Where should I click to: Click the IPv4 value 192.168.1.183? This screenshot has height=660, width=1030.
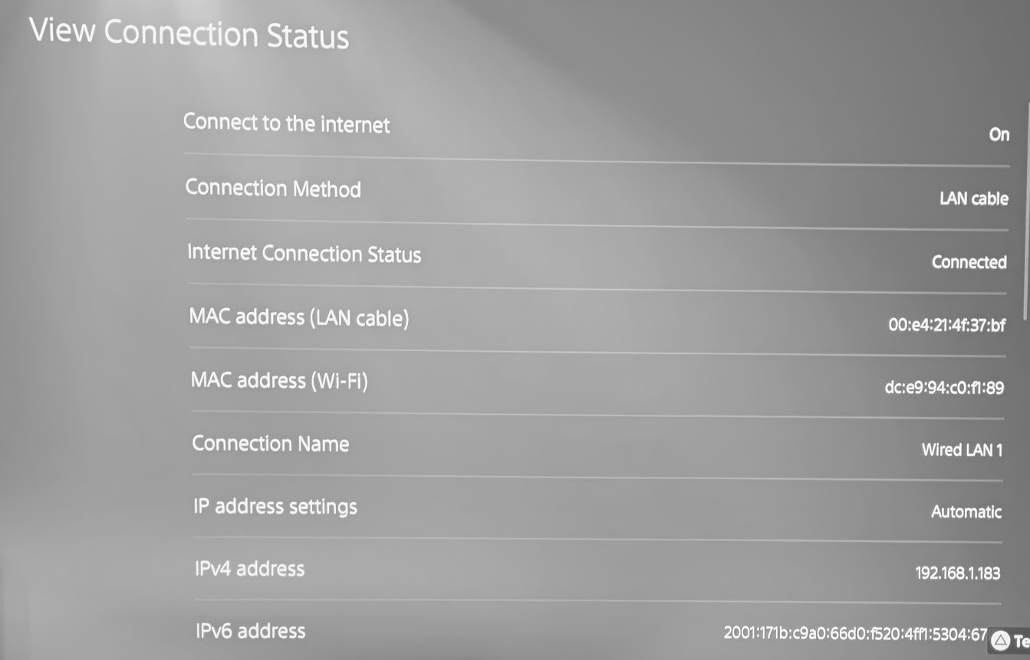(x=957, y=573)
